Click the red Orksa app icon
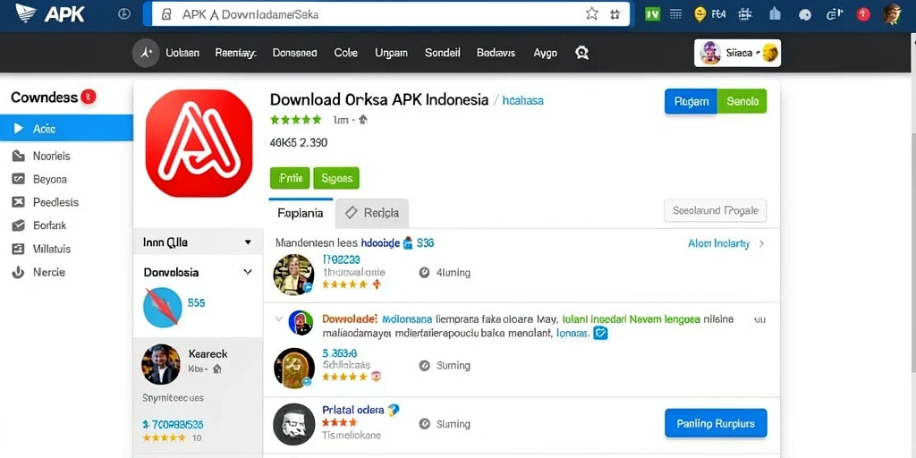Screen dimensions: 916x458 199,143
